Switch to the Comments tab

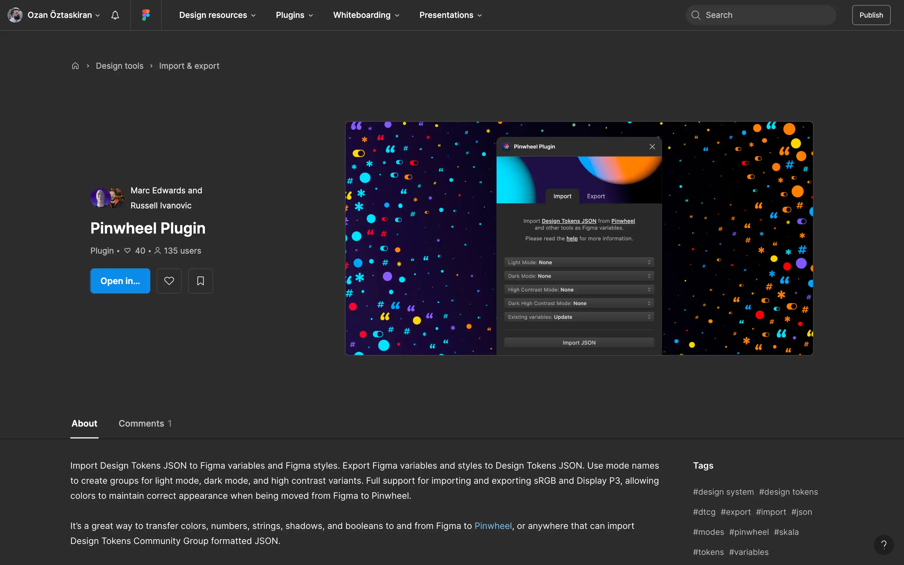coord(145,423)
